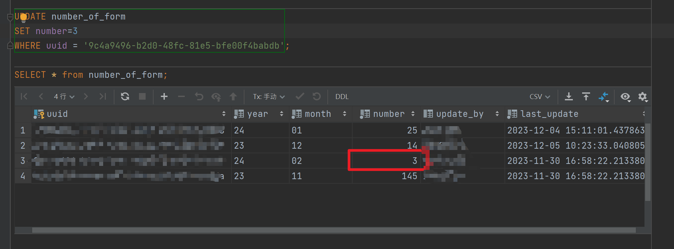Add a new row to the grid

tap(164, 96)
